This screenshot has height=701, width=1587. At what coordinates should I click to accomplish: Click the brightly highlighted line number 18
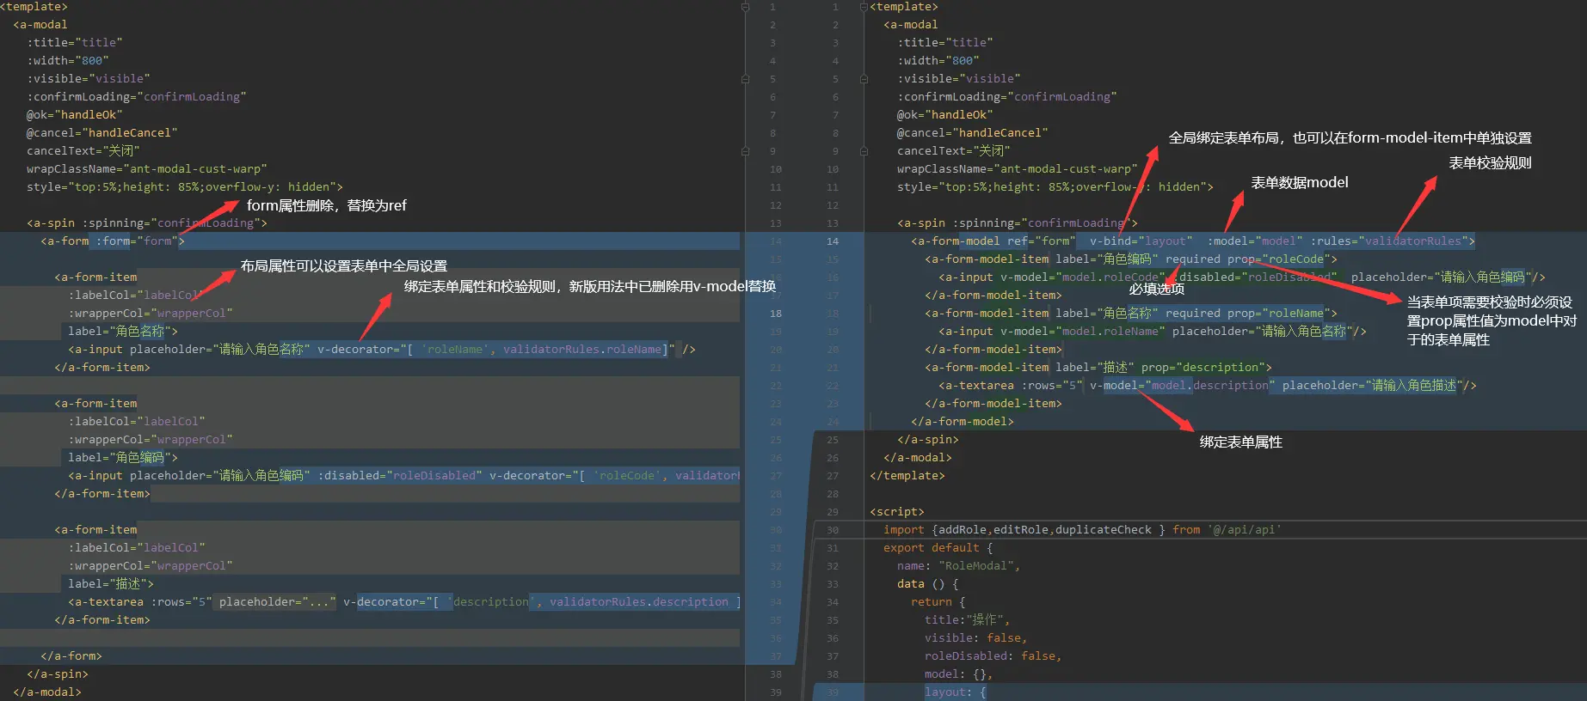[x=776, y=314]
